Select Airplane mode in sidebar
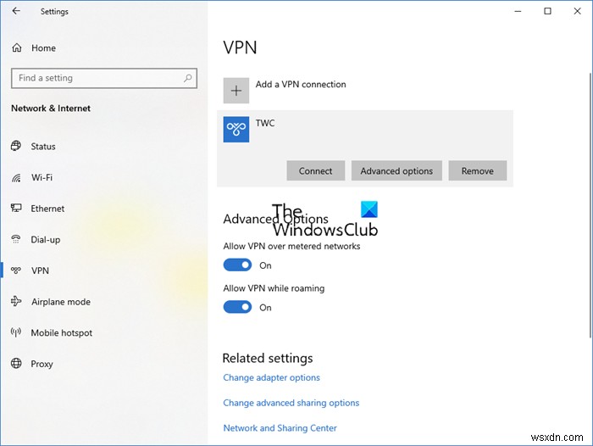 click(x=61, y=302)
